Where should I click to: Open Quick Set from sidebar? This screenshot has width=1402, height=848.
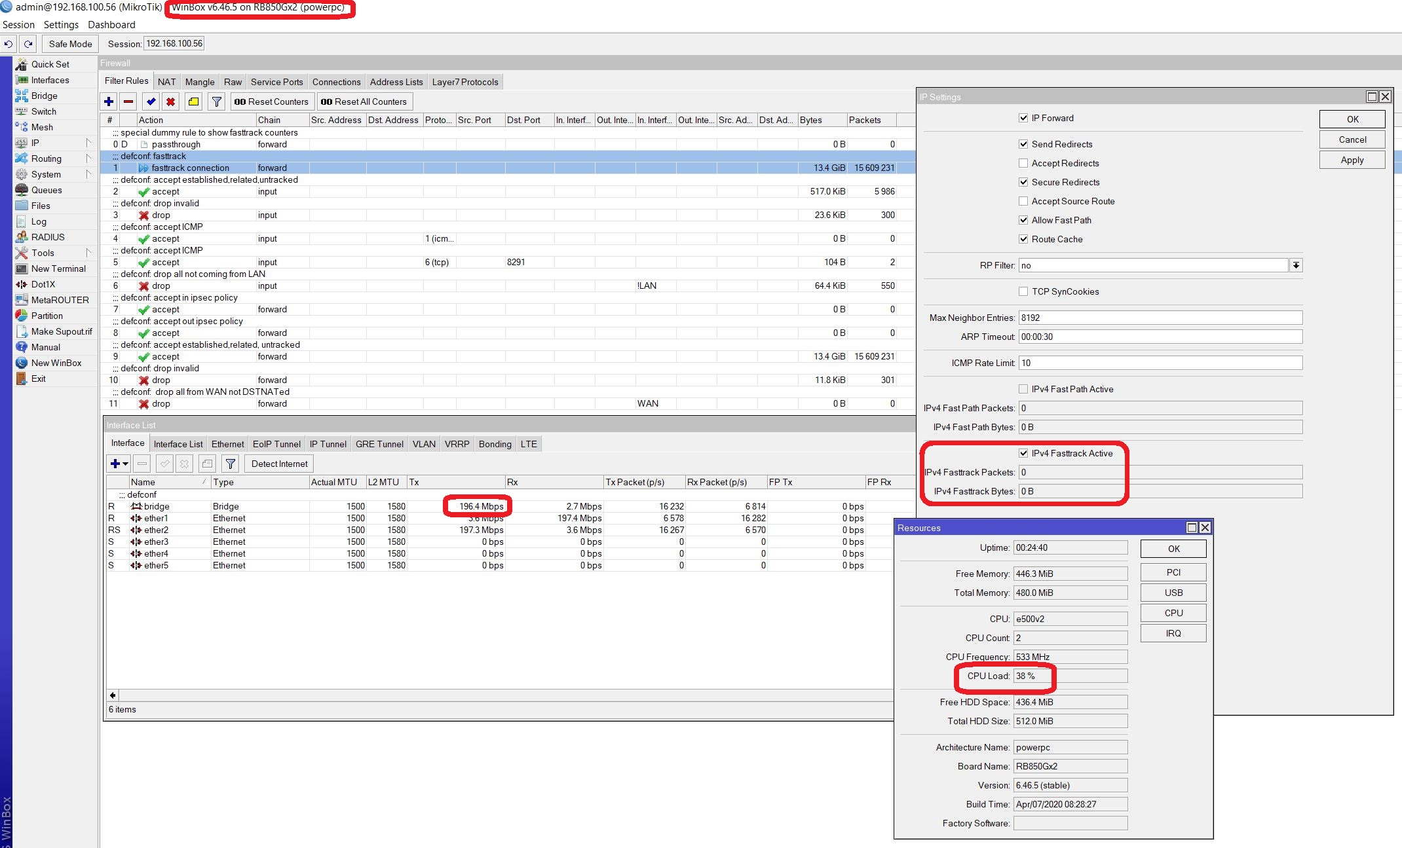click(50, 64)
